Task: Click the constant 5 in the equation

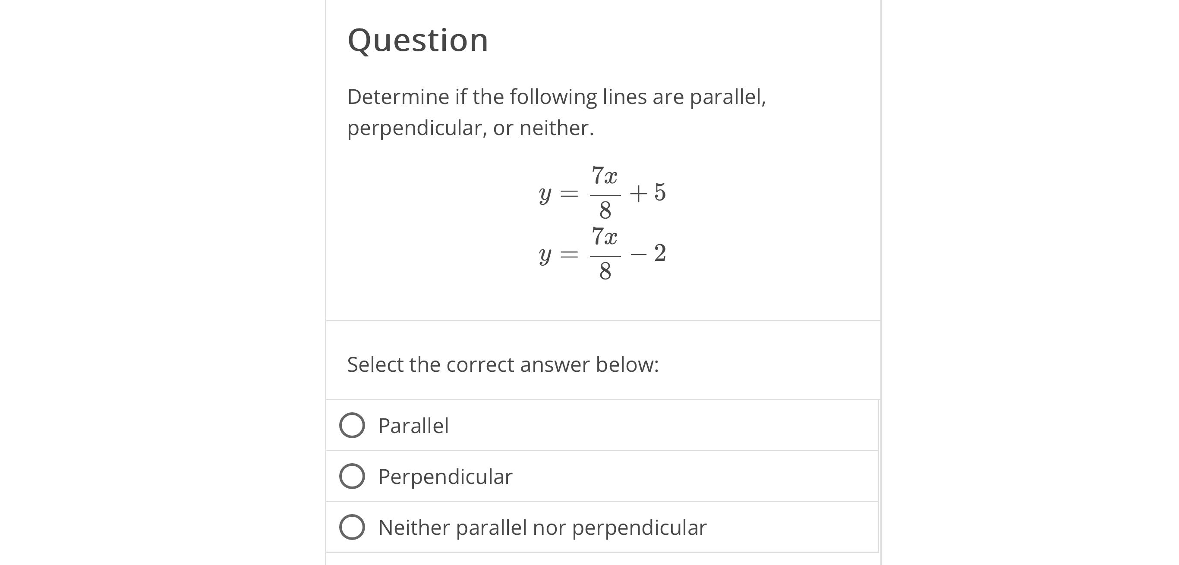Action: 659,192
